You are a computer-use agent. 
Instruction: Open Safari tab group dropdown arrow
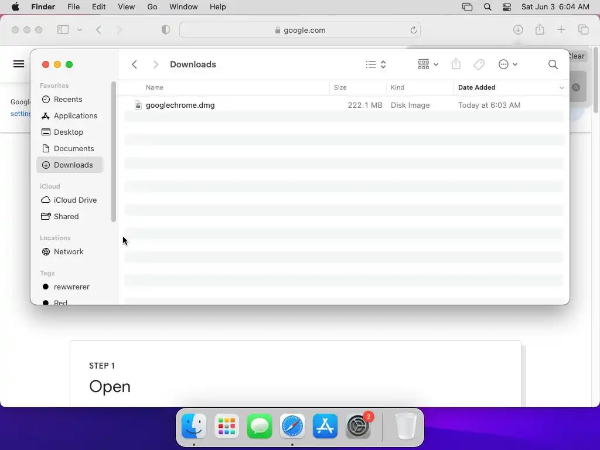80,30
